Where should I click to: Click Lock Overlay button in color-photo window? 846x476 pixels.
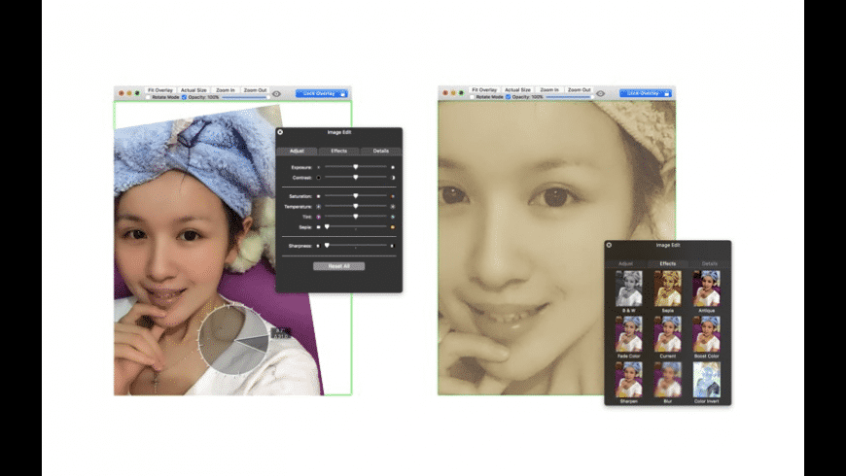pos(322,94)
